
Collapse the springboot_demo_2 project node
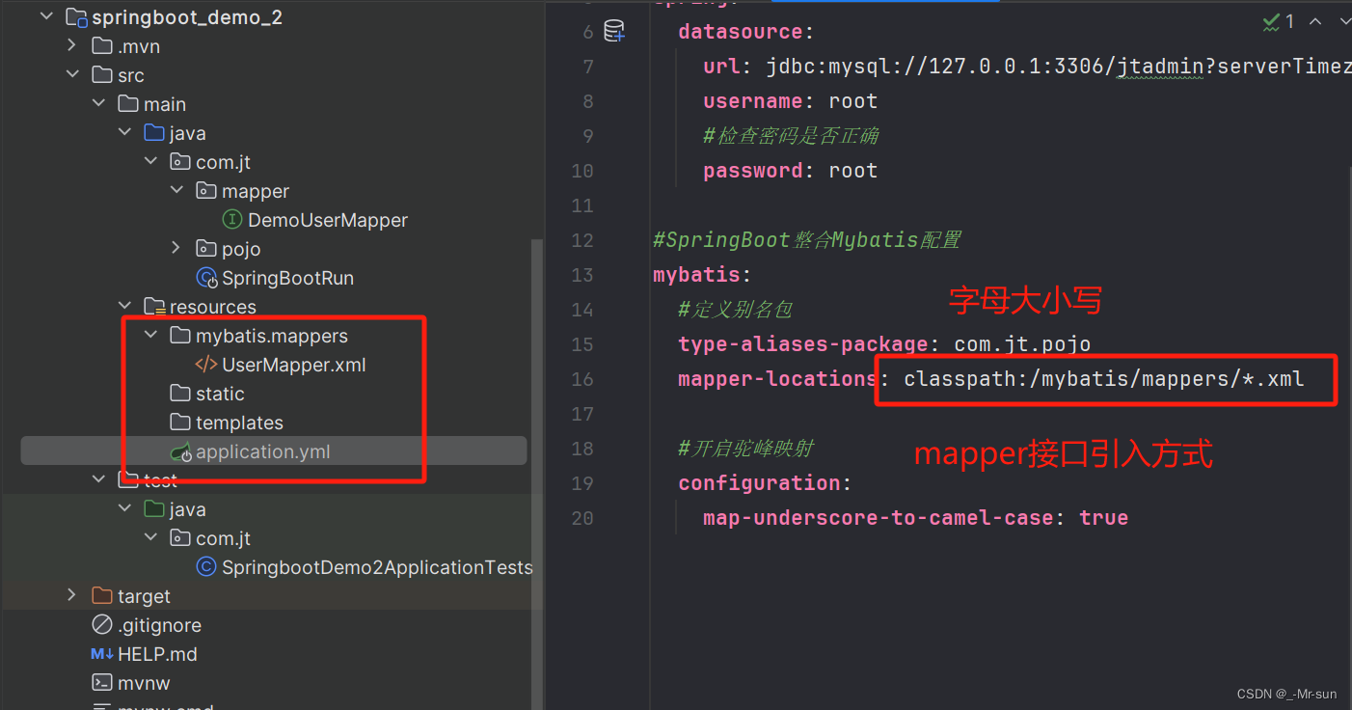47,17
